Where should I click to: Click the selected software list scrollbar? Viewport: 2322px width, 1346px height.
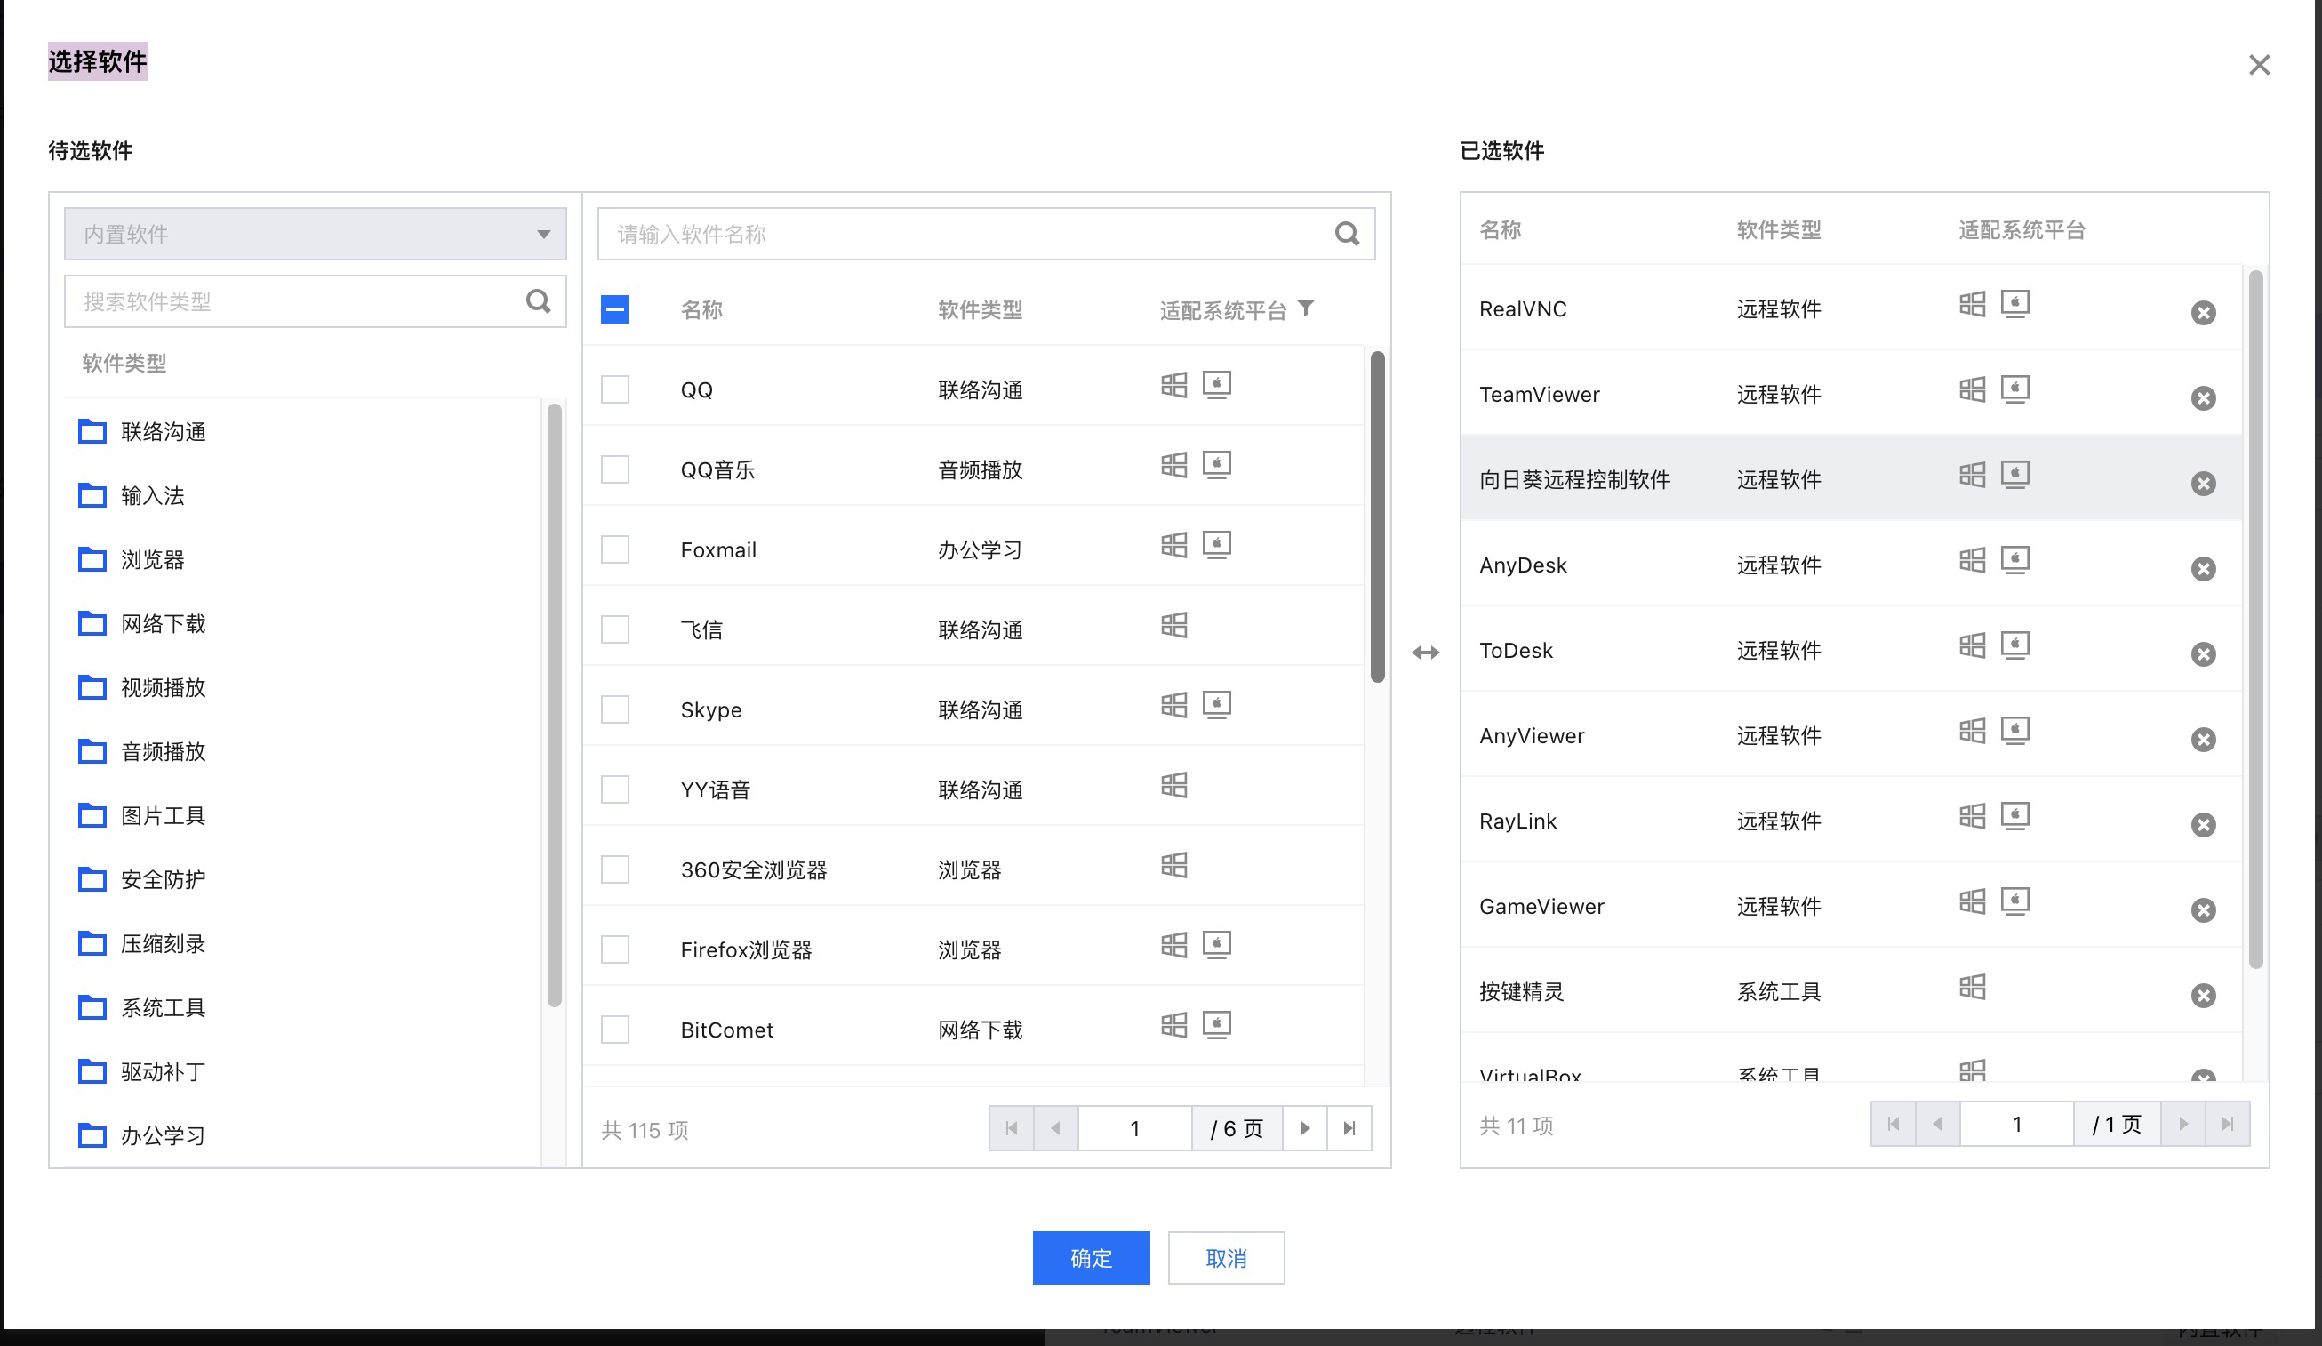(x=2255, y=619)
